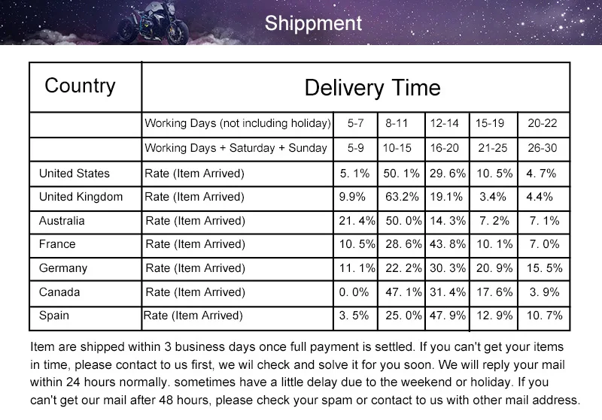Click the Shippment banner title
The height and width of the screenshot is (420, 602).
pos(313,23)
